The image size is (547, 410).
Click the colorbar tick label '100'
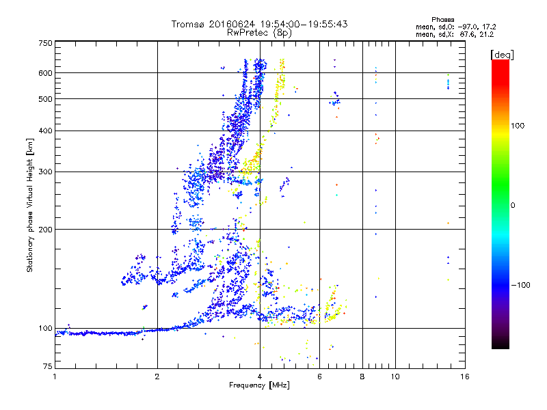pyautogui.click(x=518, y=126)
